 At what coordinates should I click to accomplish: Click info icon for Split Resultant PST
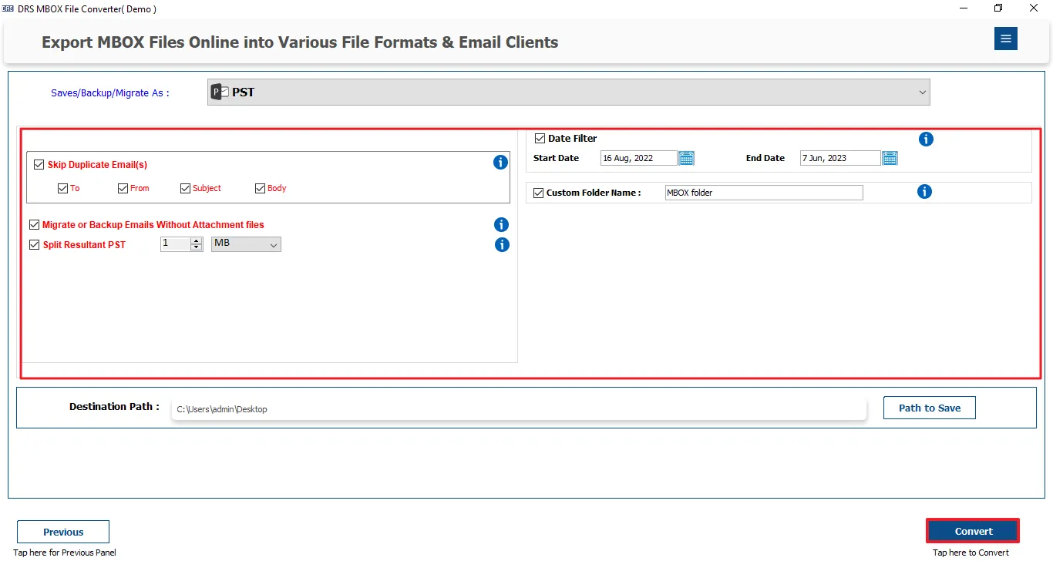502,245
